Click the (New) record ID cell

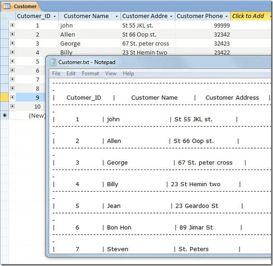30,116
